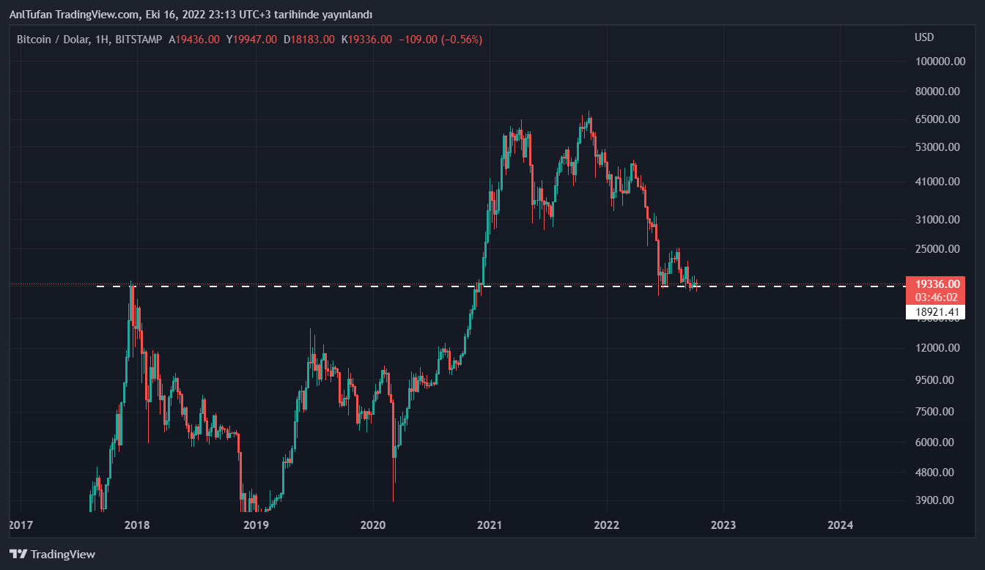Click the red 19336.00 current price label
Screen dimensions: 985x570
point(934,284)
